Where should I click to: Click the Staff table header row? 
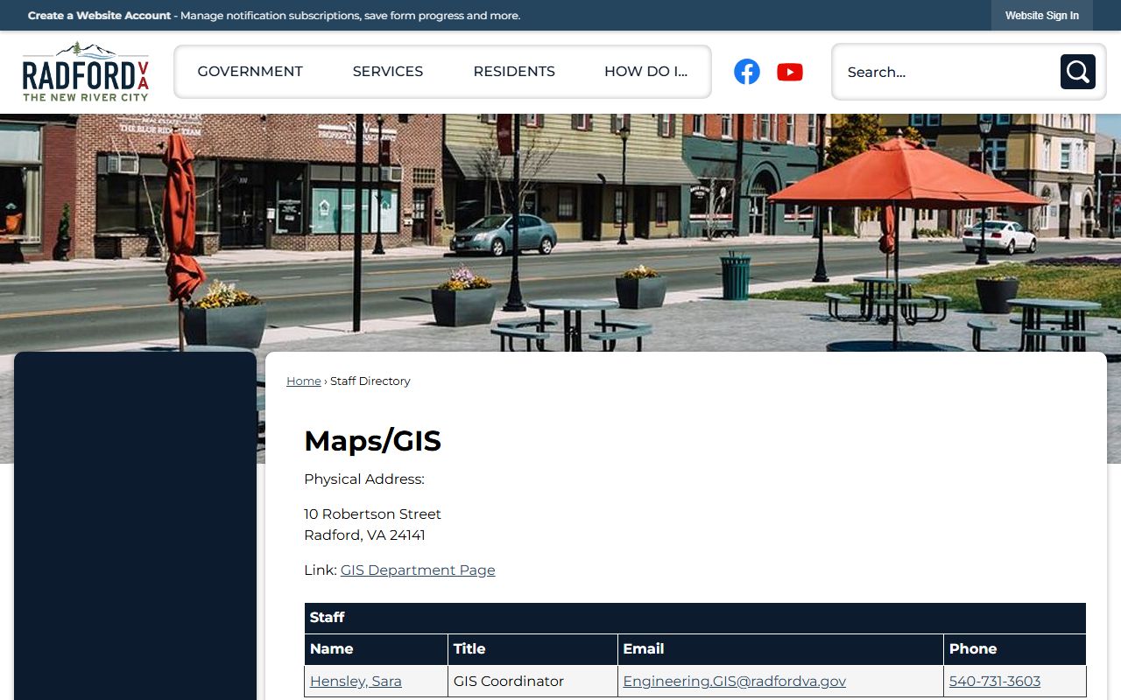tap(695, 618)
